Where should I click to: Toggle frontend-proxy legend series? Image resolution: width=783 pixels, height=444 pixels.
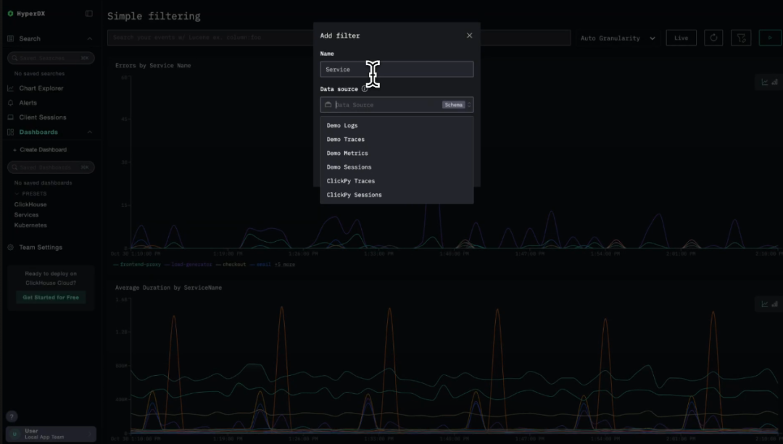137,265
